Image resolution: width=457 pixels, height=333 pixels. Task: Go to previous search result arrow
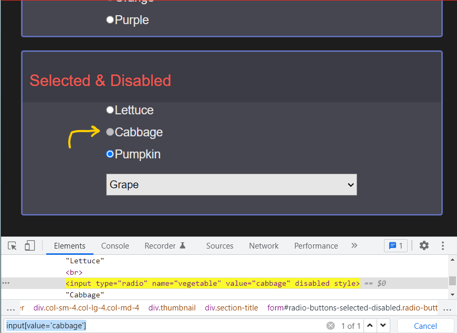370,326
